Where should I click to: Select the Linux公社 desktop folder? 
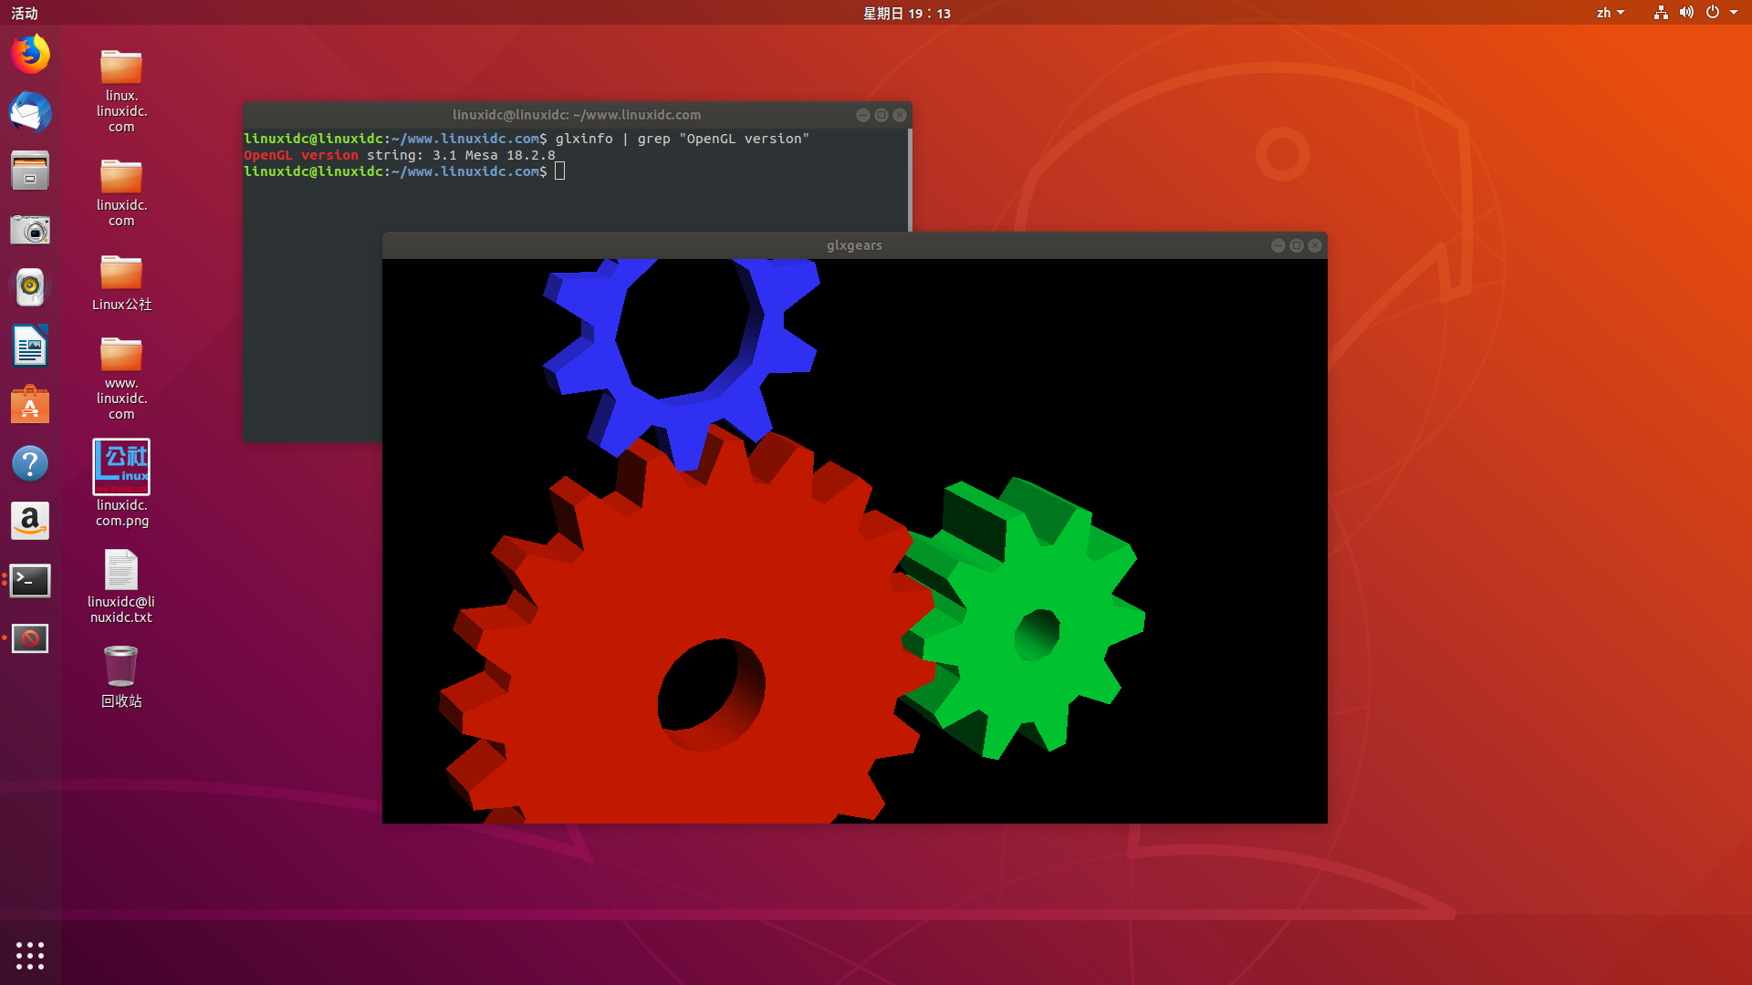(x=121, y=274)
